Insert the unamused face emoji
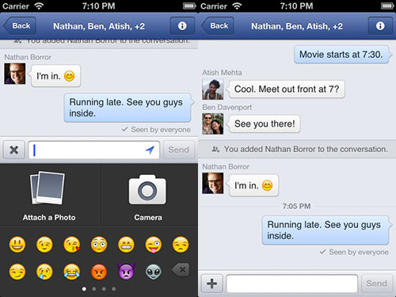The image size is (396, 297). pyautogui.click(x=181, y=245)
